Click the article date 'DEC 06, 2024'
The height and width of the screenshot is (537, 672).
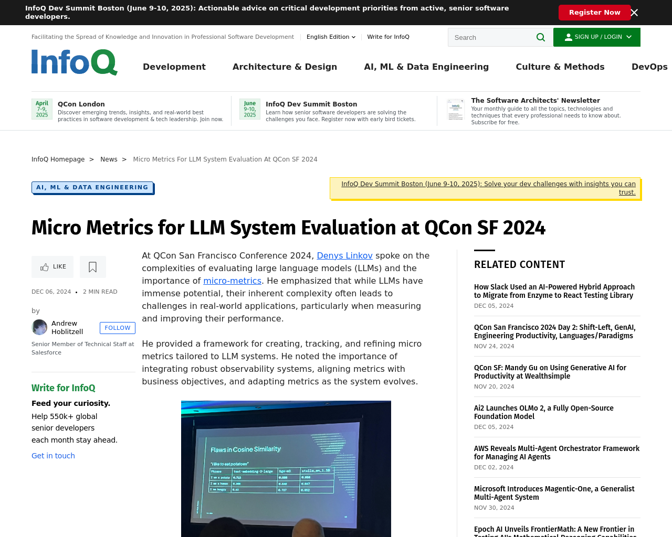coord(51,292)
